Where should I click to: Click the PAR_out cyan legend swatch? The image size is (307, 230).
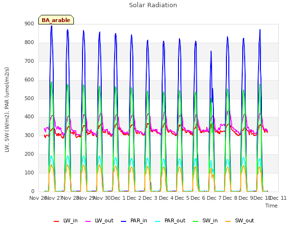click(x=158, y=221)
